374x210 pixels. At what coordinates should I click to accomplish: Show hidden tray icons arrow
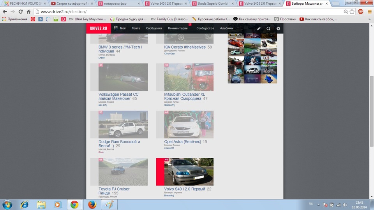pyautogui.click(x=318, y=205)
